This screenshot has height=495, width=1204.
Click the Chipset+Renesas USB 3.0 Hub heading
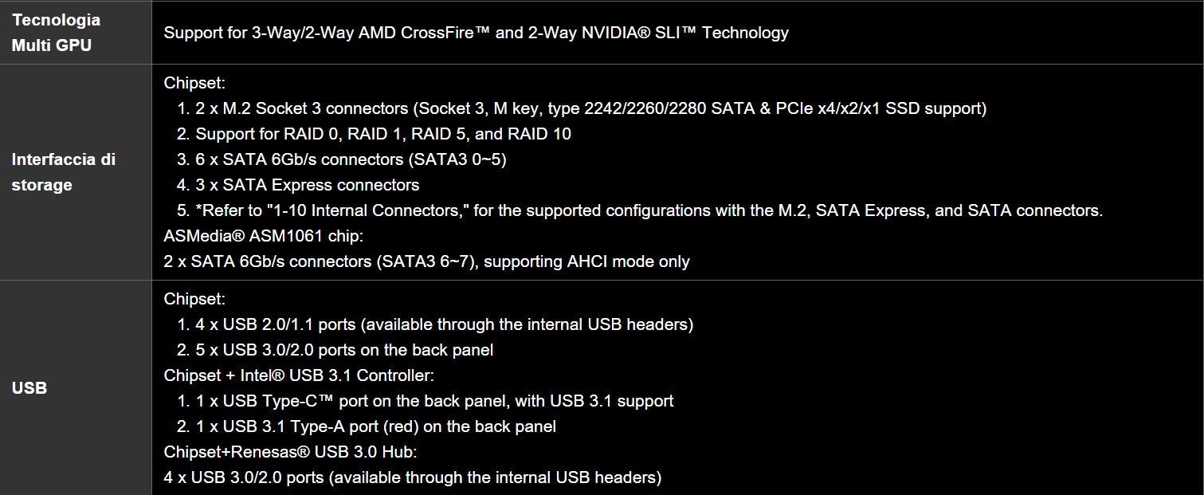pyautogui.click(x=291, y=452)
